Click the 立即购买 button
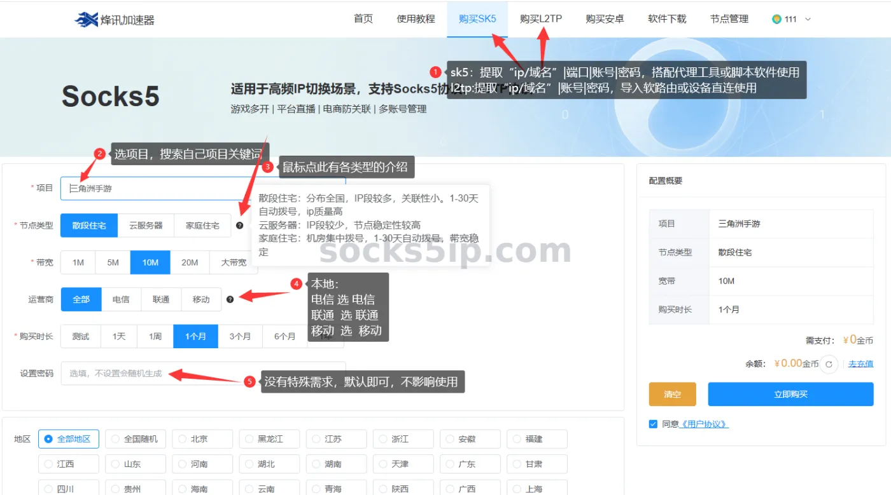891x495 pixels. point(790,394)
